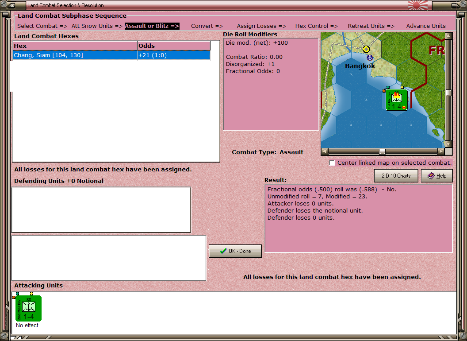Click the Assault or Blitz subphase step
The height and width of the screenshot is (341, 467).
click(152, 26)
